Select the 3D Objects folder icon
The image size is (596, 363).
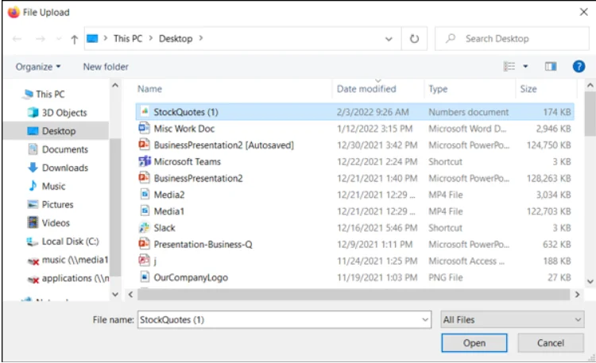(x=33, y=113)
